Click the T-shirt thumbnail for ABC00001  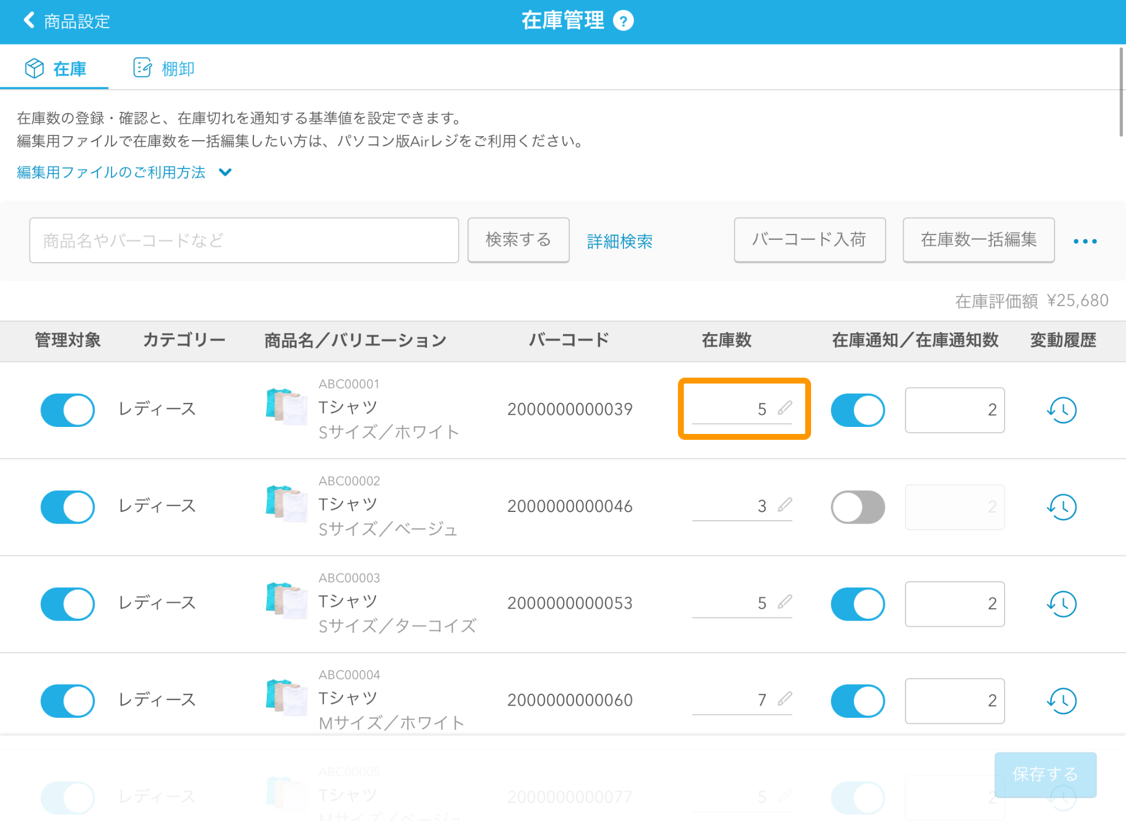(286, 406)
